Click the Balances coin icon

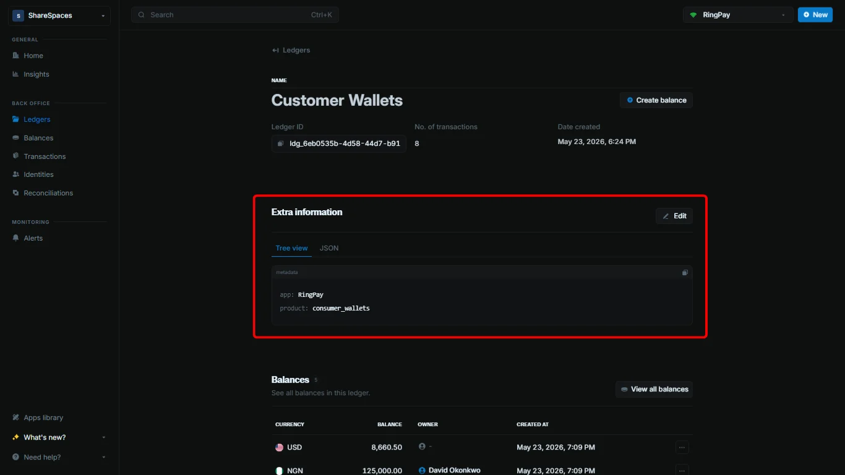[x=16, y=138]
